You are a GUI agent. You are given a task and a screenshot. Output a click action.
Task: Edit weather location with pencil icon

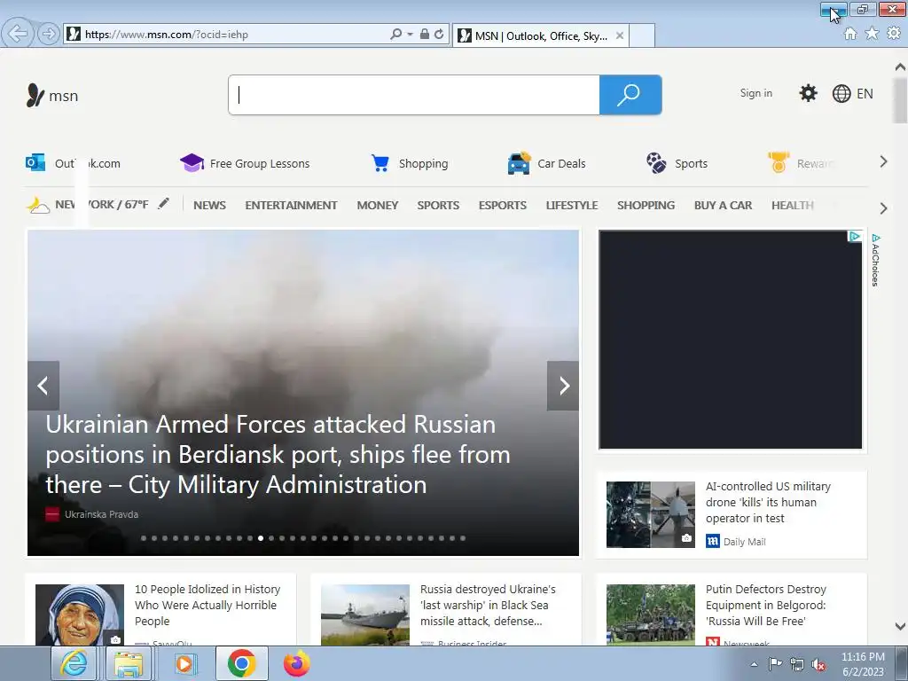click(x=164, y=203)
